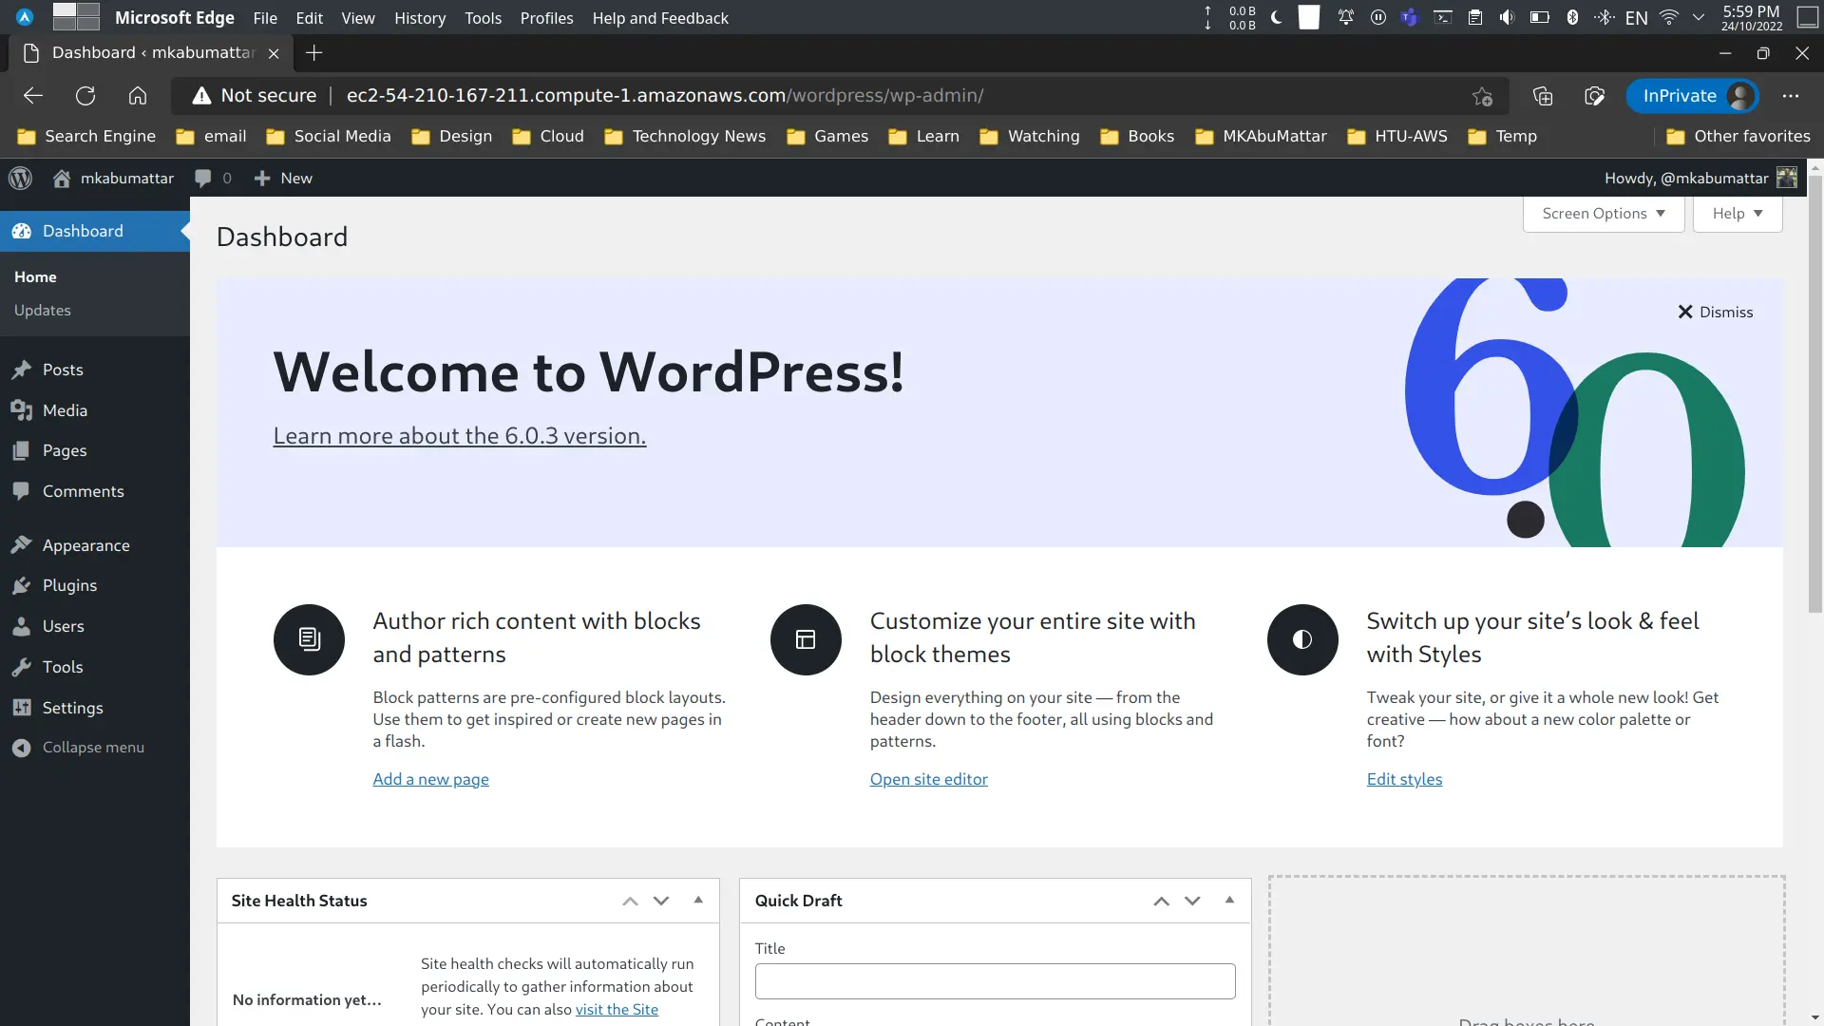
Task: Open the Media library section
Action: [x=64, y=408]
